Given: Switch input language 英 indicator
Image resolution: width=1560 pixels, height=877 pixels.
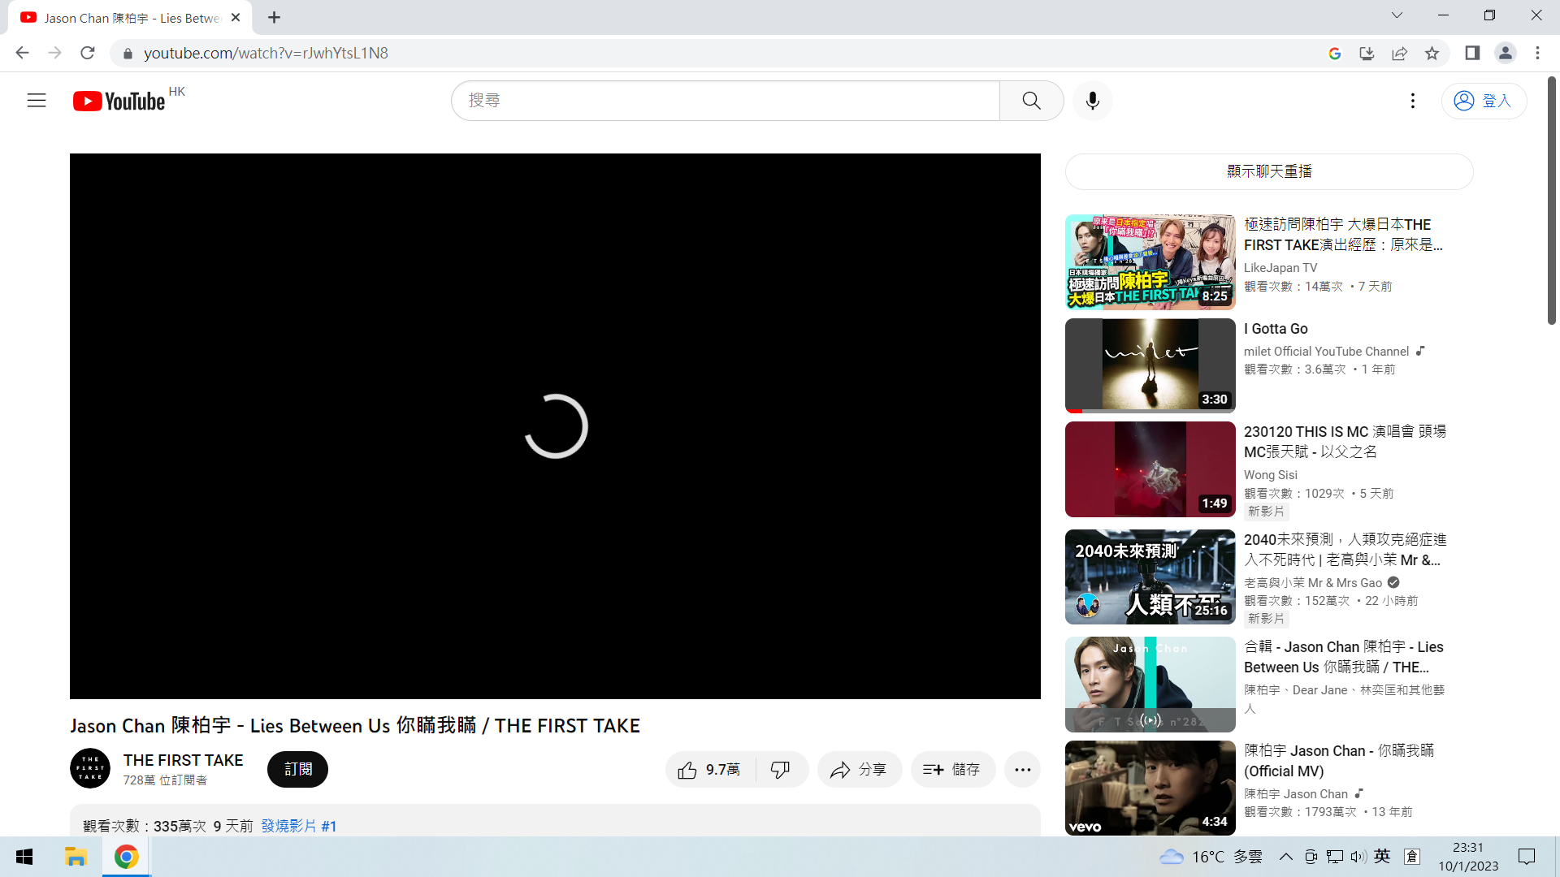Looking at the screenshot, I should pyautogui.click(x=1382, y=856).
